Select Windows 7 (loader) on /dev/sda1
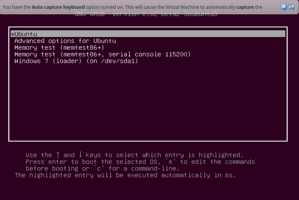This screenshot has height=200, width=299. click(x=76, y=61)
